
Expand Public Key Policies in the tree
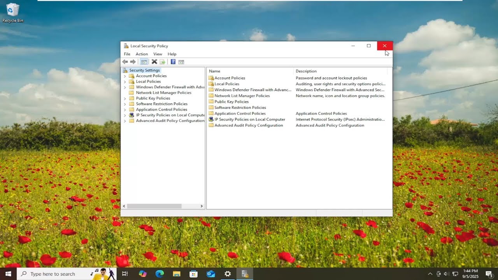(125, 98)
